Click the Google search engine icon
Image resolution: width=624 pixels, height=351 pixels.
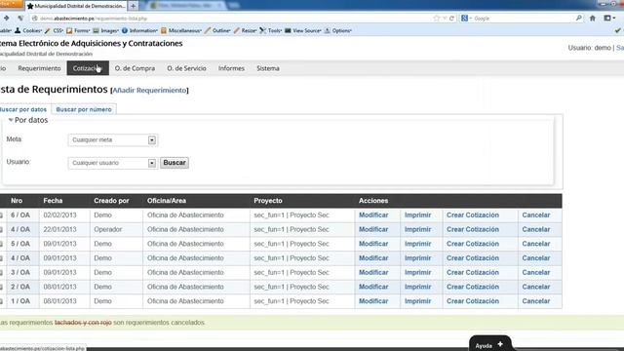[x=464, y=18]
